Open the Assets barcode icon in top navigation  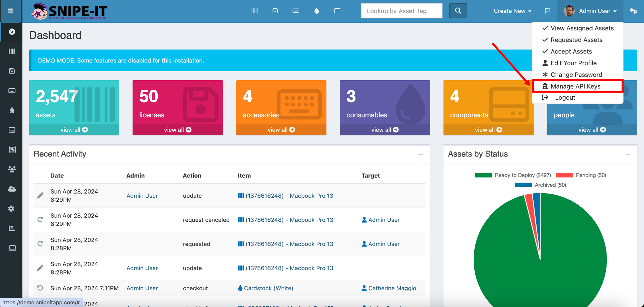pos(254,11)
